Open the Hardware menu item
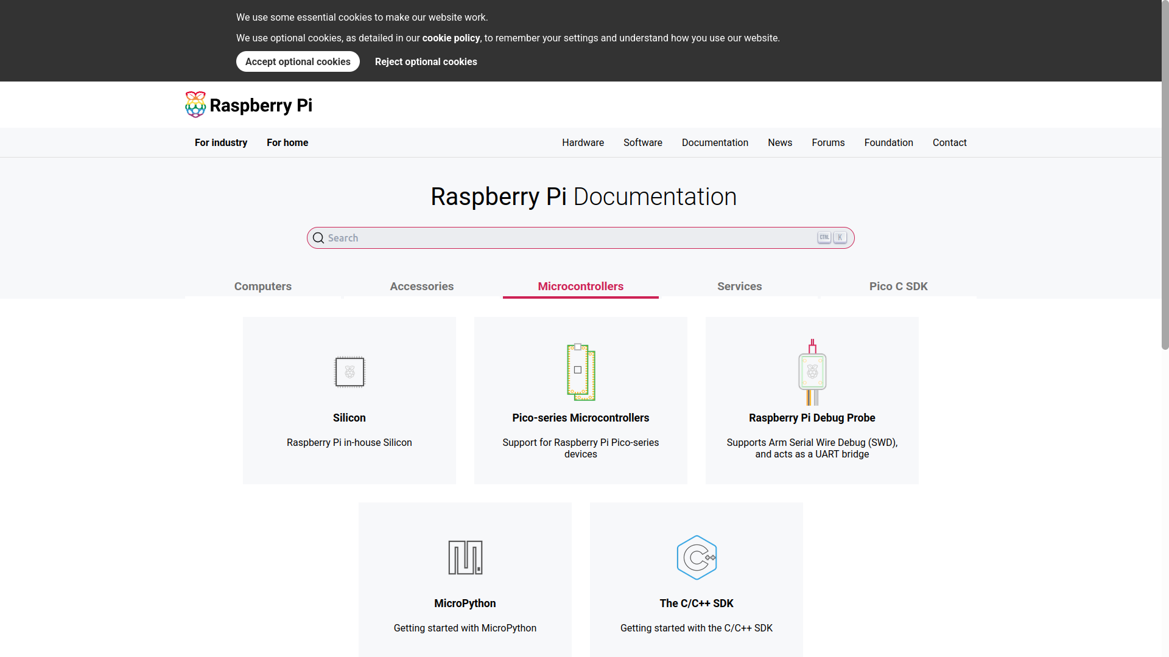Viewport: 1169px width, 657px height. coord(583,142)
